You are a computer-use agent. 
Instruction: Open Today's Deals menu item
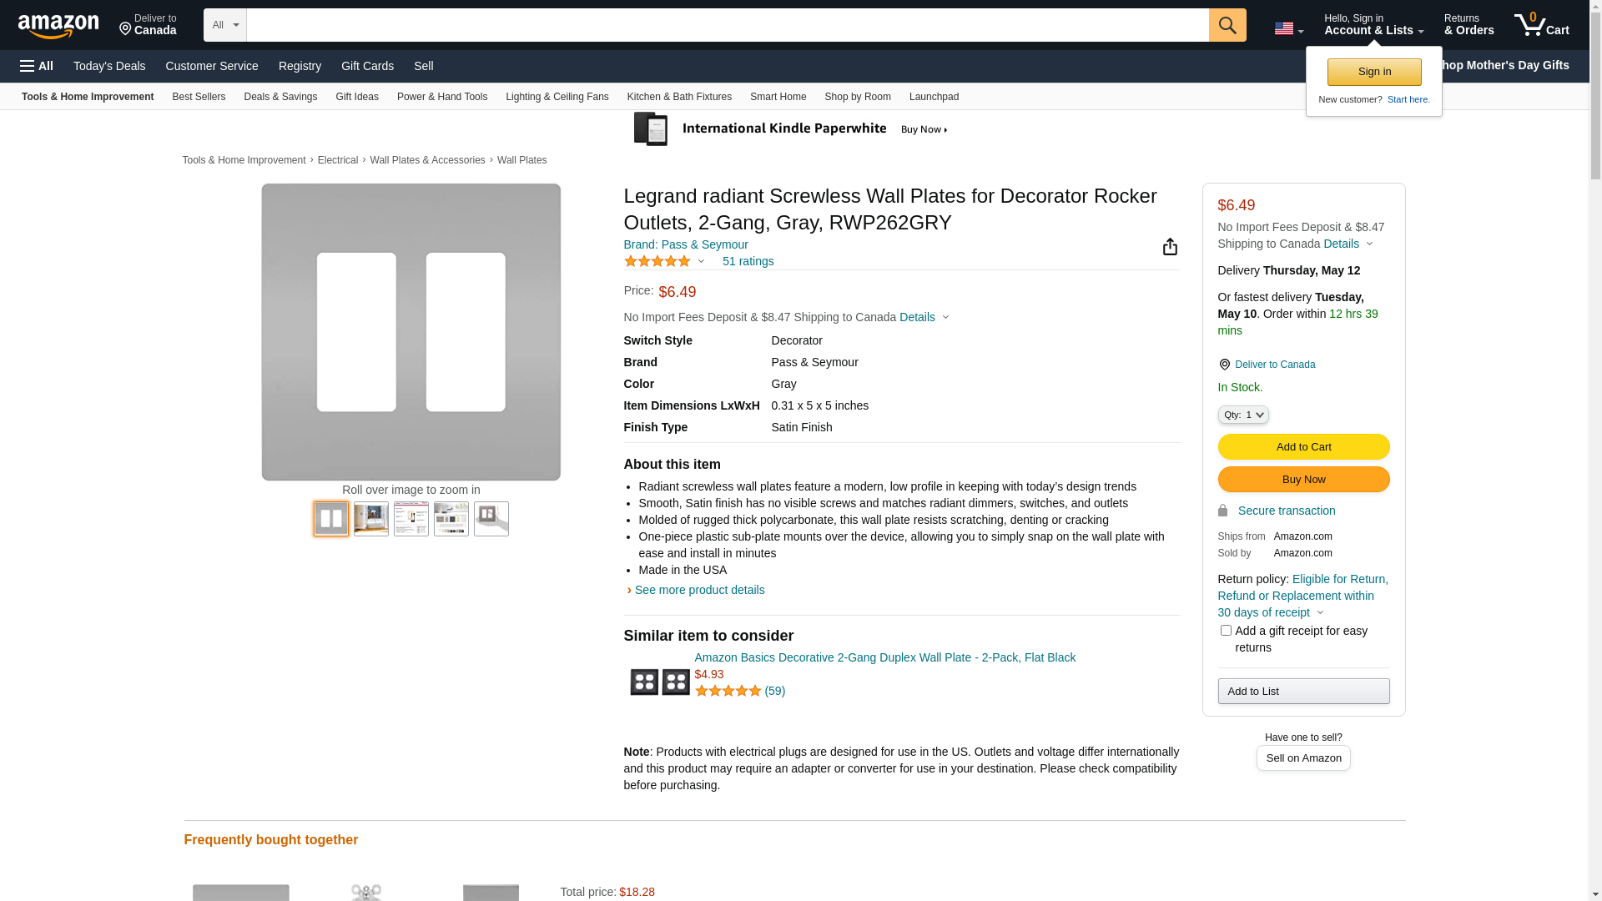tap(109, 66)
